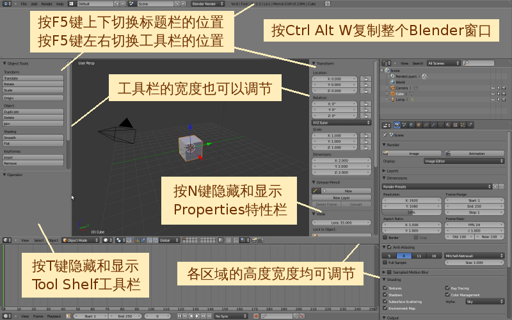Click the pin icon beside Scene breadcrumb
The image size is (512, 320).
point(385,135)
